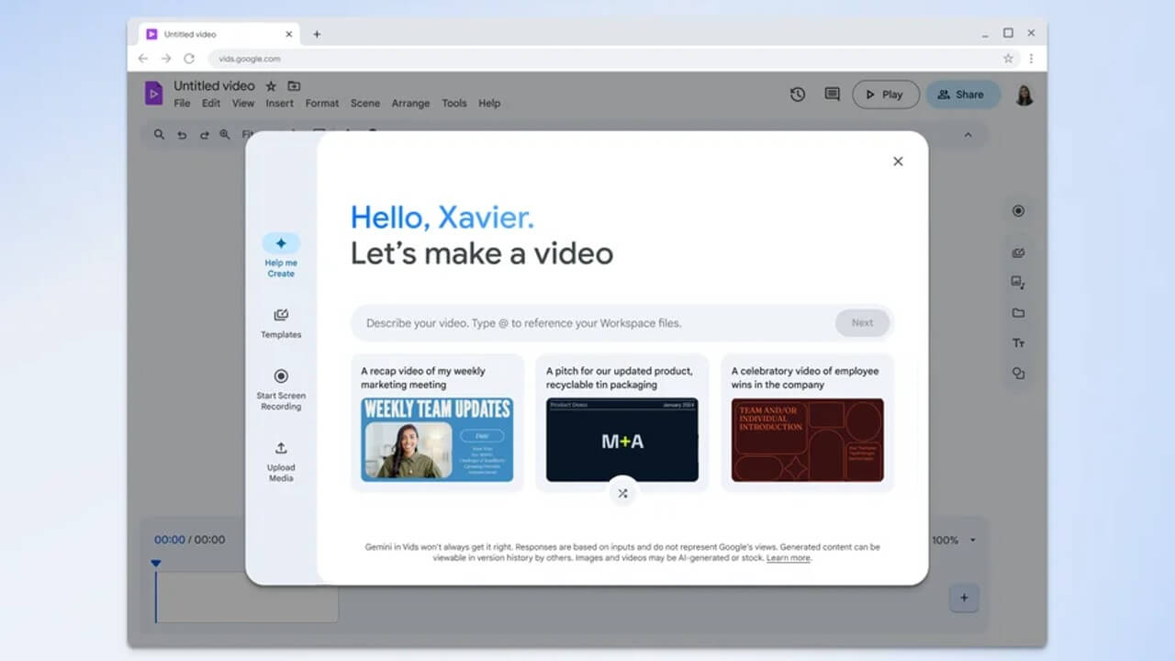Click the Share button
This screenshot has width=1175, height=661.
pyautogui.click(x=962, y=94)
